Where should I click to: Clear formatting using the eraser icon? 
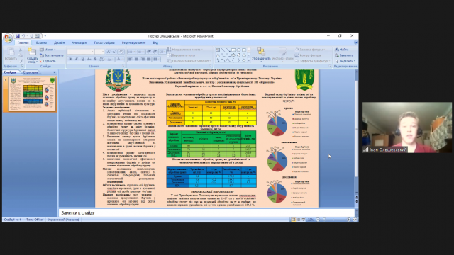[121, 52]
